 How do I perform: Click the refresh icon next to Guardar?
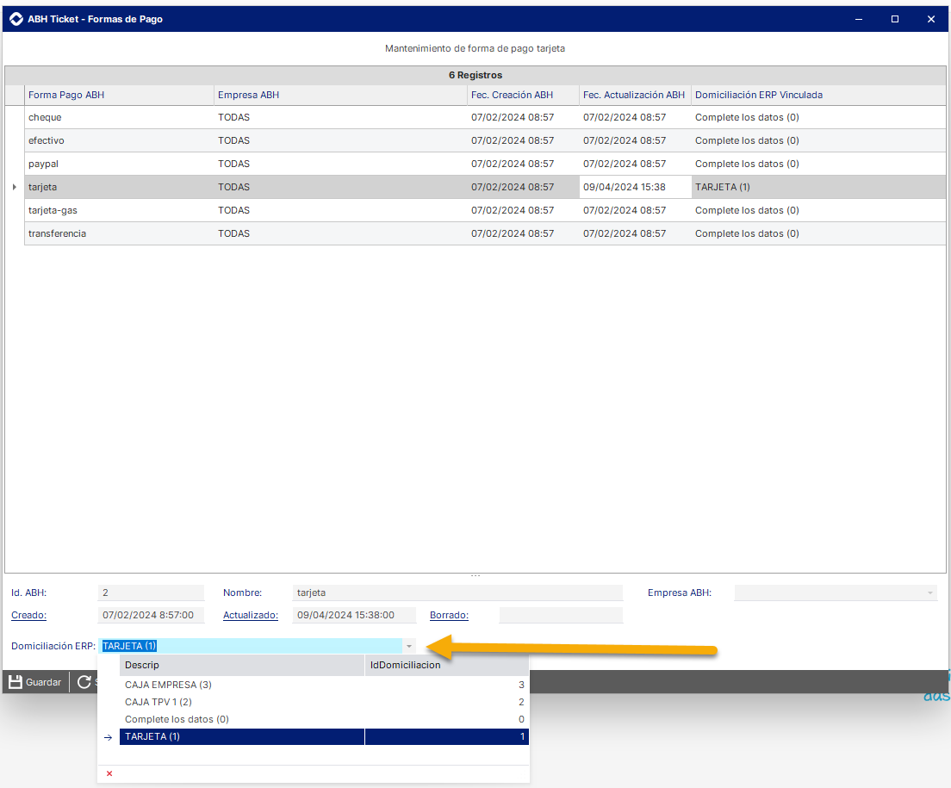[x=84, y=682]
